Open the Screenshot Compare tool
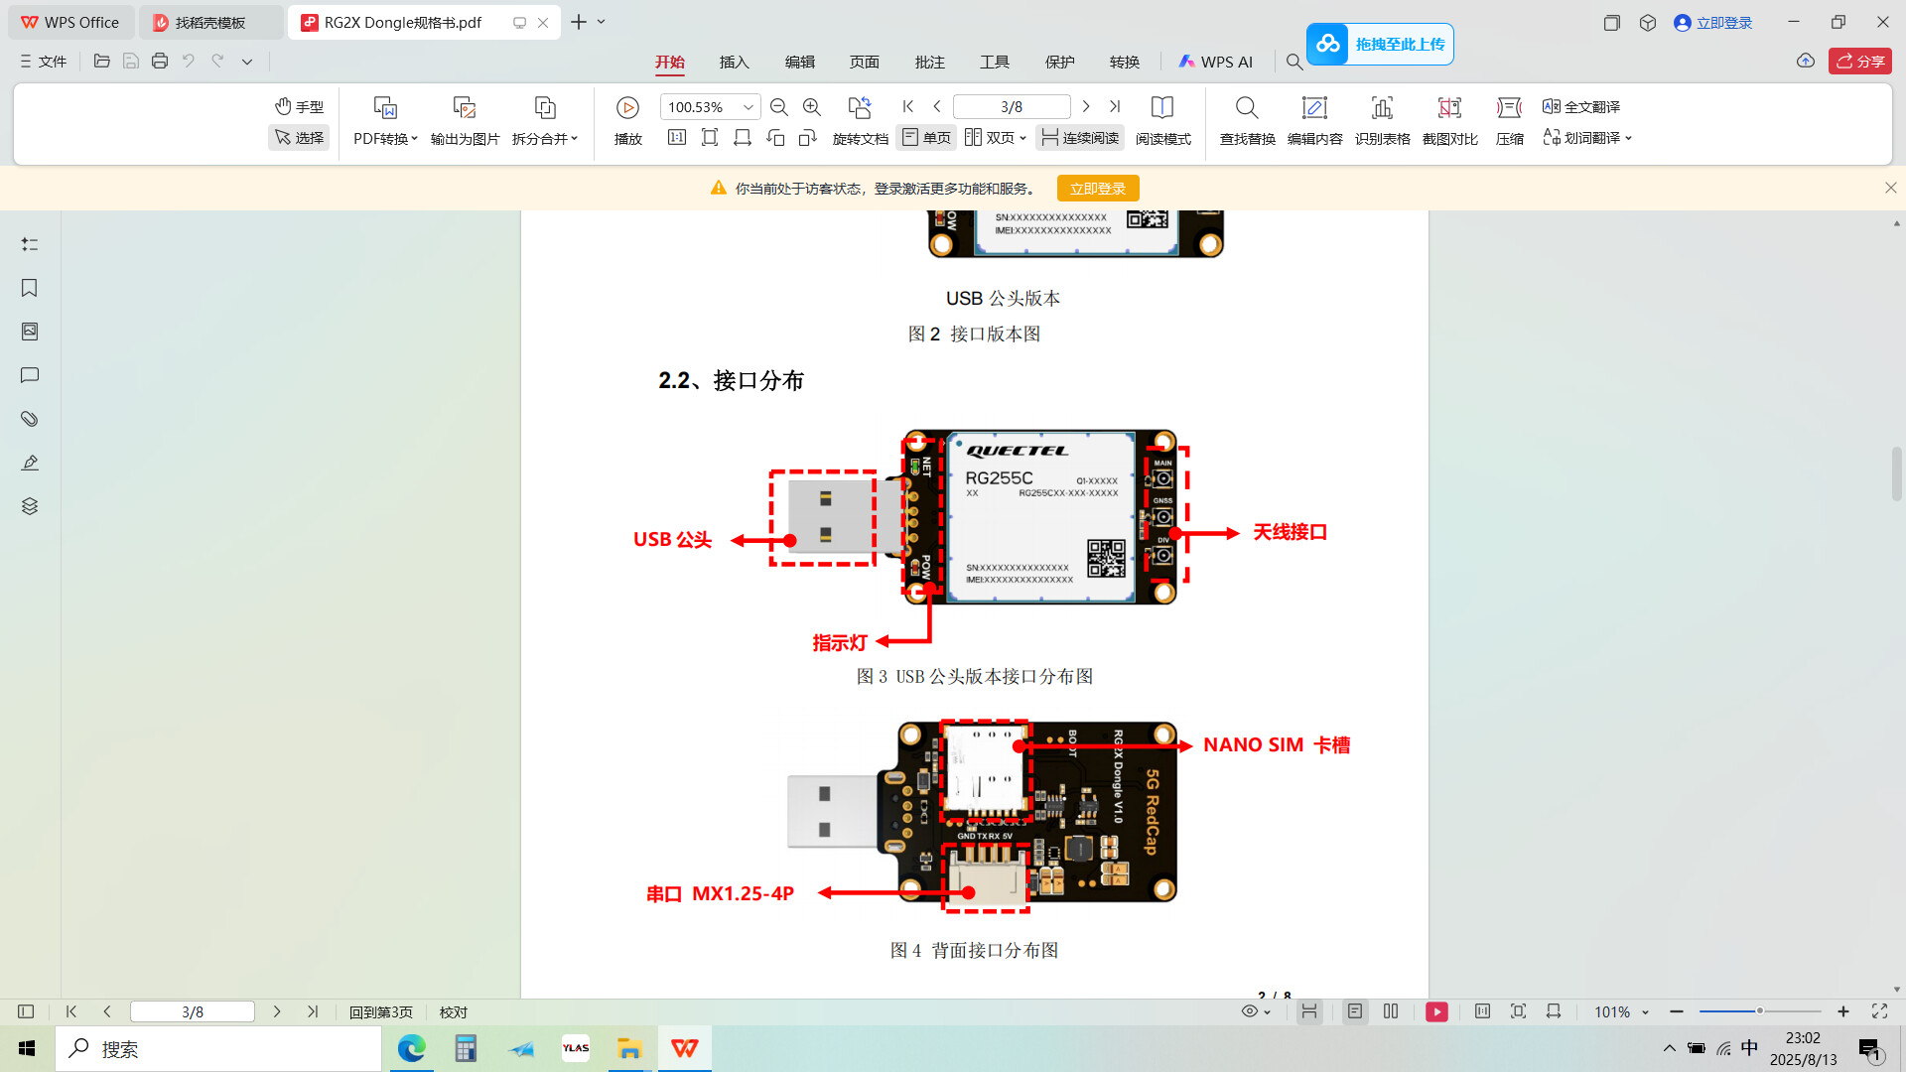 [x=1449, y=108]
